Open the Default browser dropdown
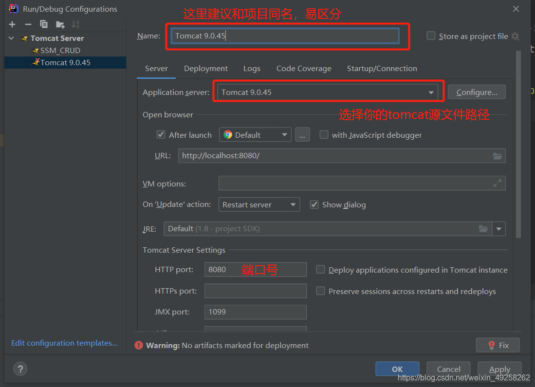 pos(255,135)
